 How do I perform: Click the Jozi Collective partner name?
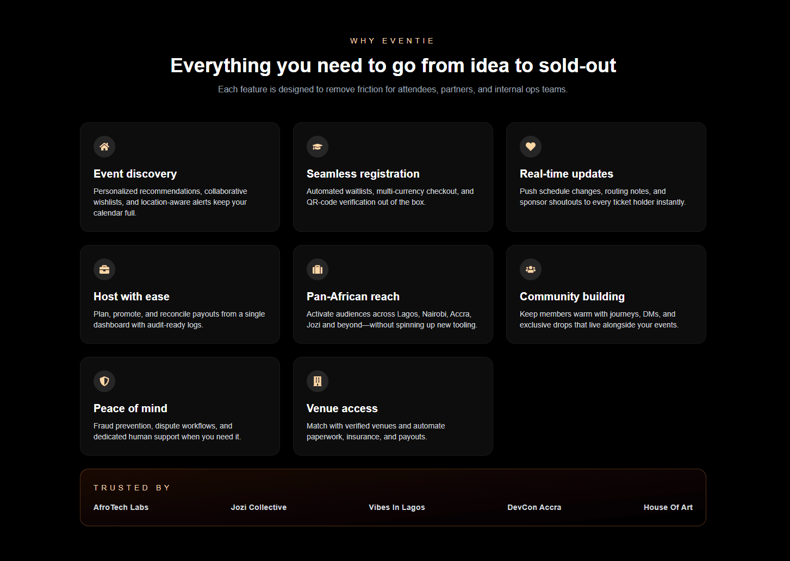point(259,507)
